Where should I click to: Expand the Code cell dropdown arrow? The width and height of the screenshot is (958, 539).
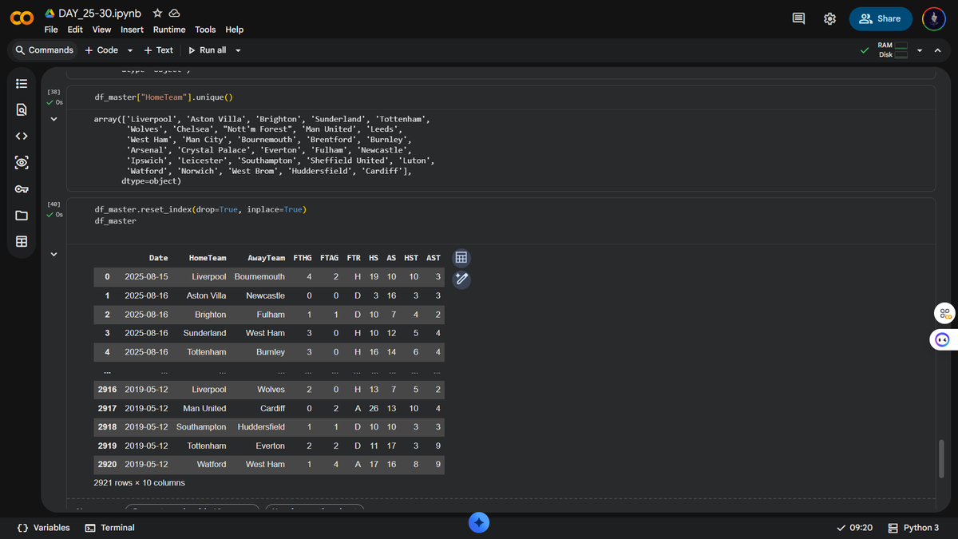tap(130, 50)
